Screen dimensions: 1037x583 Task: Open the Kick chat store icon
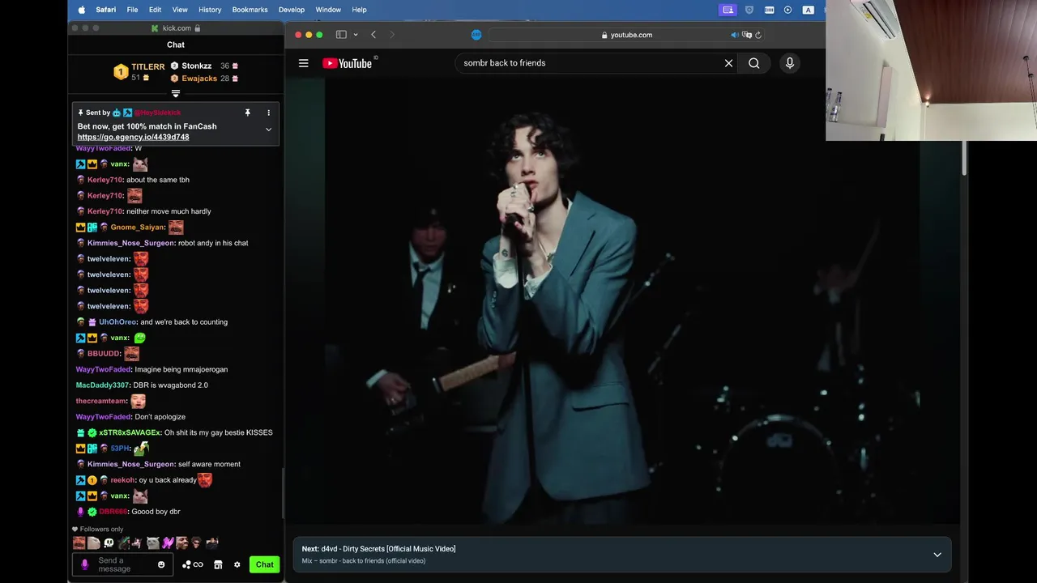(218, 564)
